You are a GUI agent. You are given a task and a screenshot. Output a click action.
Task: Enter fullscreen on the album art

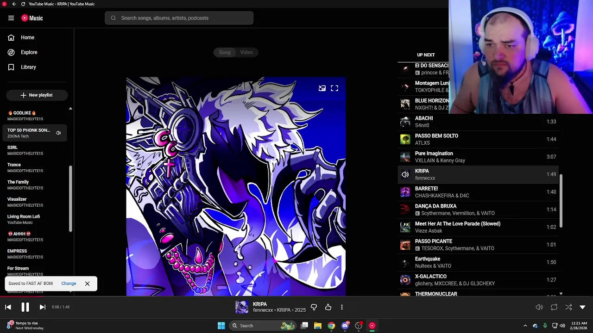point(334,88)
